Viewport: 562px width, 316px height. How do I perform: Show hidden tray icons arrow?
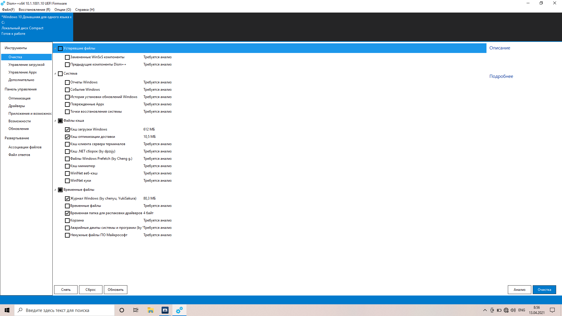(485, 310)
